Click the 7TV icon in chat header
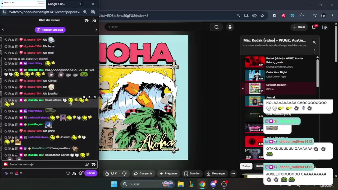Screen dimensions: 338x190 pos(86,20)
